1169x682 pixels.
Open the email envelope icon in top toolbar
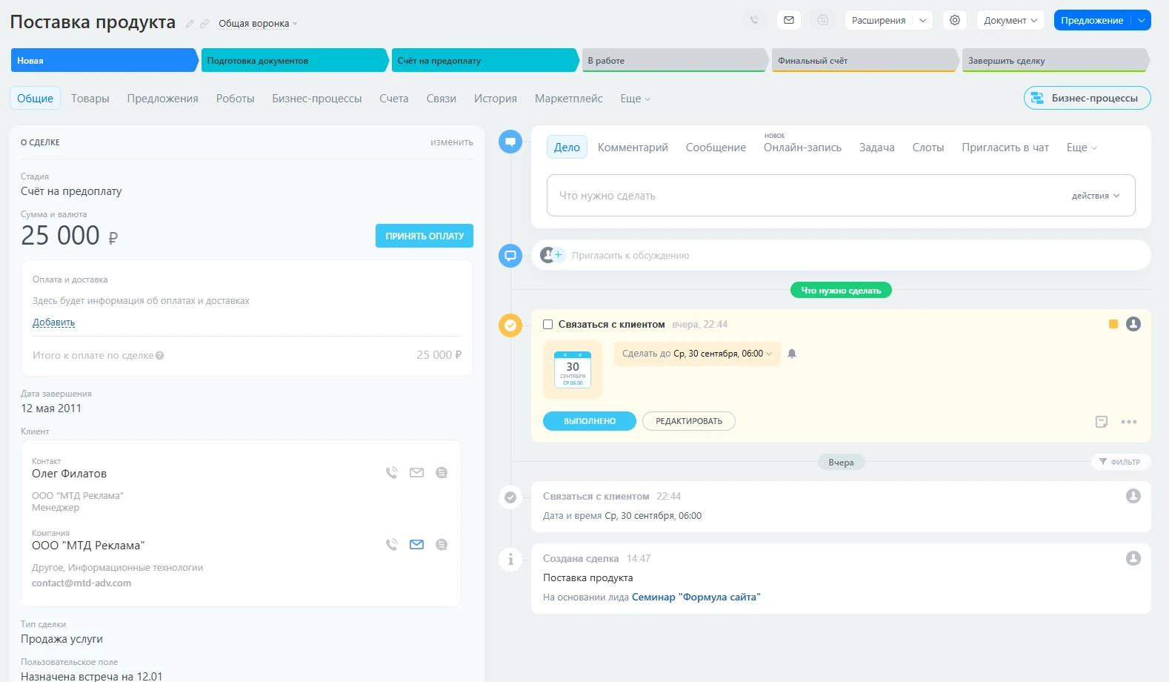tap(789, 20)
